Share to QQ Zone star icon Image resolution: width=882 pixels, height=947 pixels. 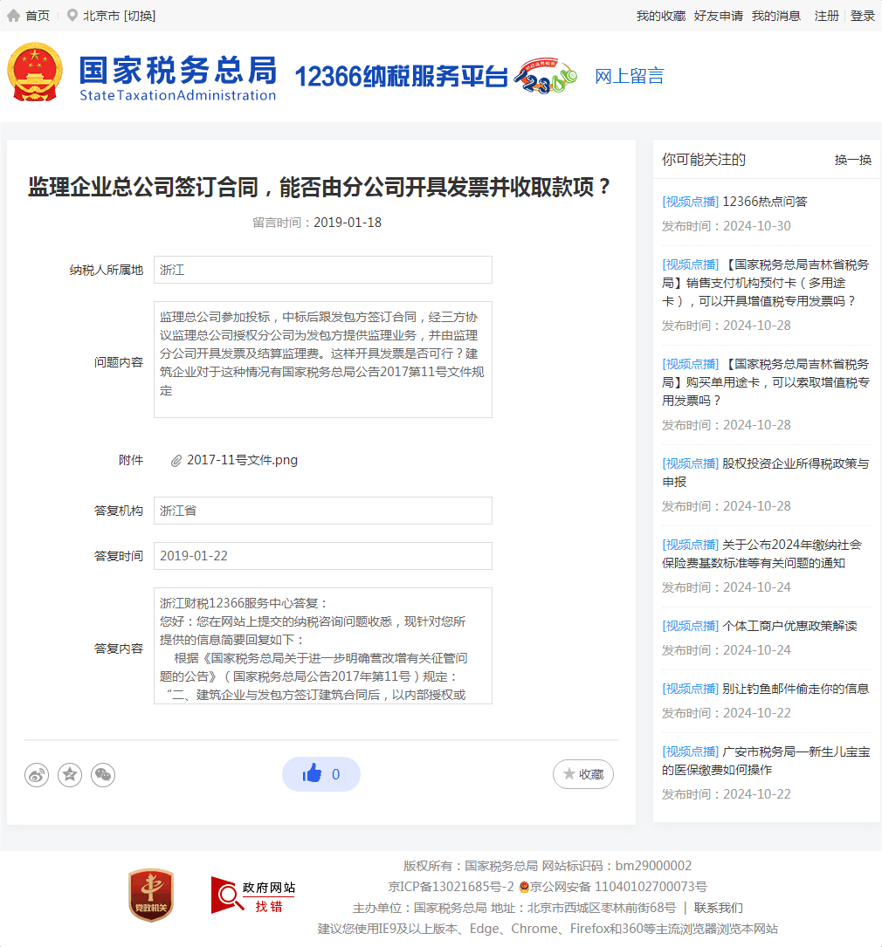(70, 774)
